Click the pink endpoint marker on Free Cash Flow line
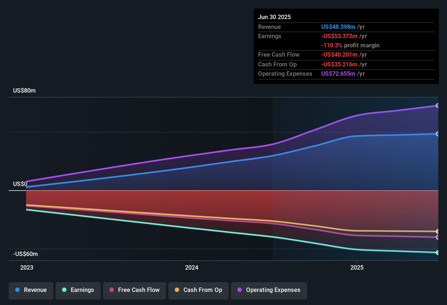The width and height of the screenshot is (447, 305). point(438,238)
